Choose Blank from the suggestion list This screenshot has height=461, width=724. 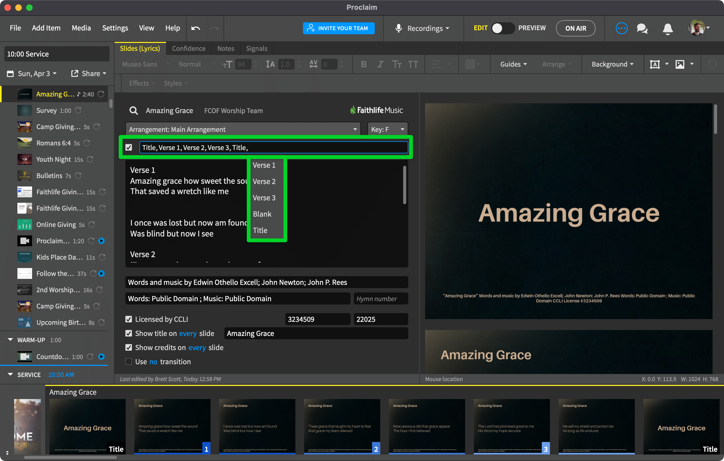tap(262, 214)
